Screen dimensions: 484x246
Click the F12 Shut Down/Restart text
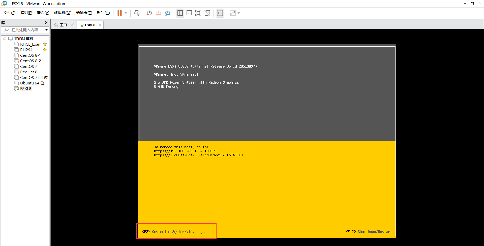click(x=369, y=232)
